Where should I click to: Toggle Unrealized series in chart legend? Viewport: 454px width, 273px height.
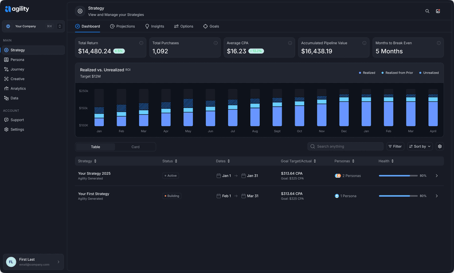[x=429, y=73]
